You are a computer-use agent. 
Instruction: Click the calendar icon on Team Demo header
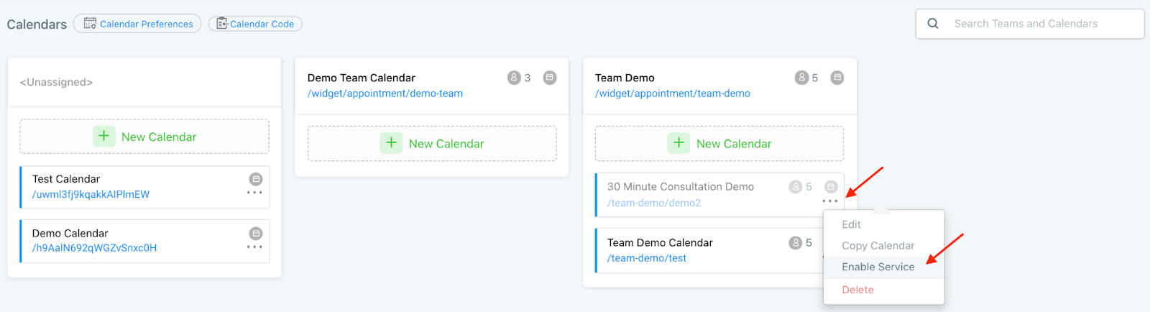tap(837, 78)
